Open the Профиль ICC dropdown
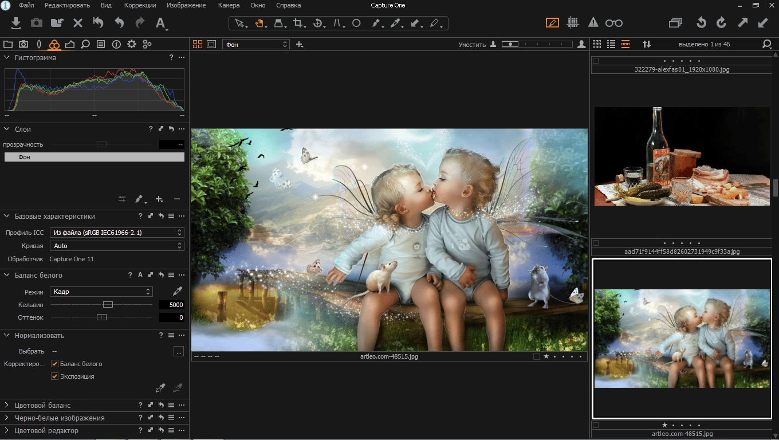 (x=117, y=233)
